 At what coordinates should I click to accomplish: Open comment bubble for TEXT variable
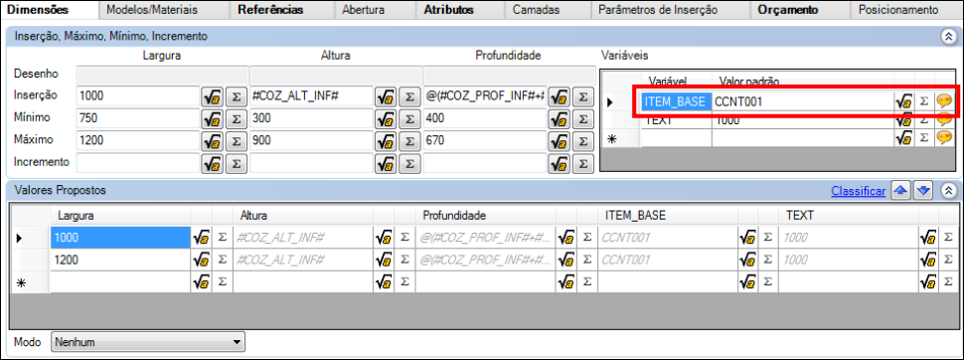click(944, 120)
